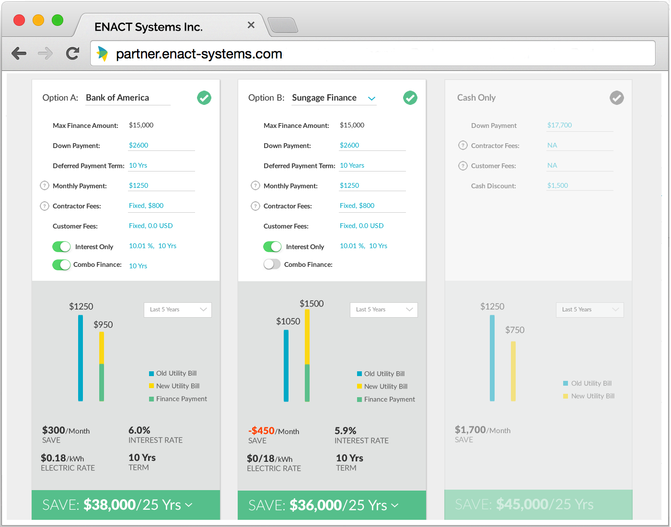671x527 pixels.
Task: Click New Utility Bill yellow legend swatch, Option A
Action: point(151,386)
